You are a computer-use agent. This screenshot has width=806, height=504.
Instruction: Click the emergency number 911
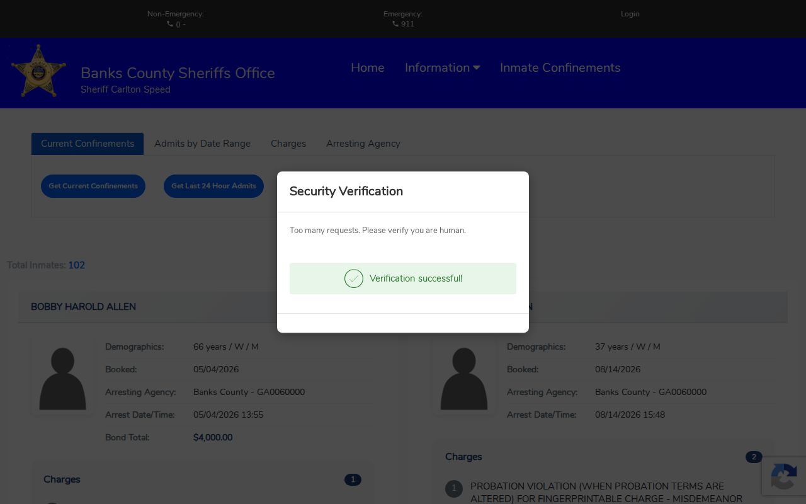[407, 24]
